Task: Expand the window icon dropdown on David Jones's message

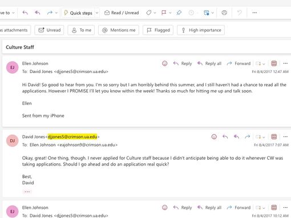Action: coord(264,137)
